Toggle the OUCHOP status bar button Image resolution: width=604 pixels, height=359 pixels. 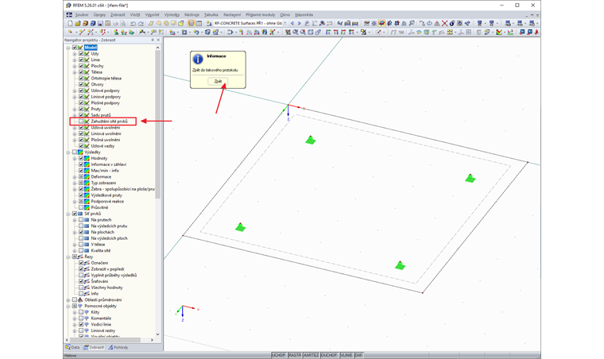pos(329,355)
